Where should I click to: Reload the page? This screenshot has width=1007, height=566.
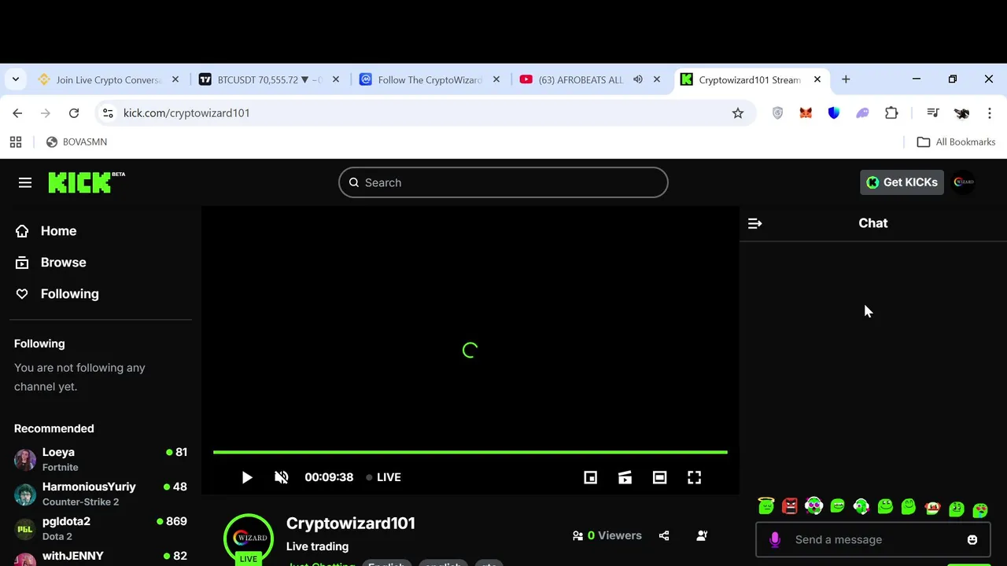[74, 113]
